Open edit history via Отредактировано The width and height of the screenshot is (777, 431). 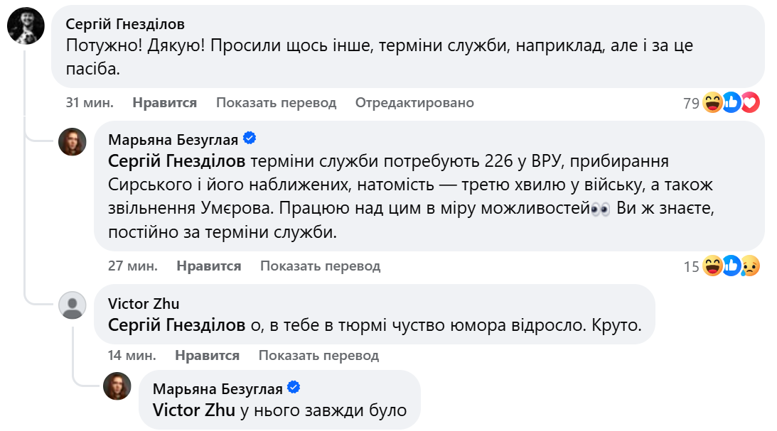[414, 103]
